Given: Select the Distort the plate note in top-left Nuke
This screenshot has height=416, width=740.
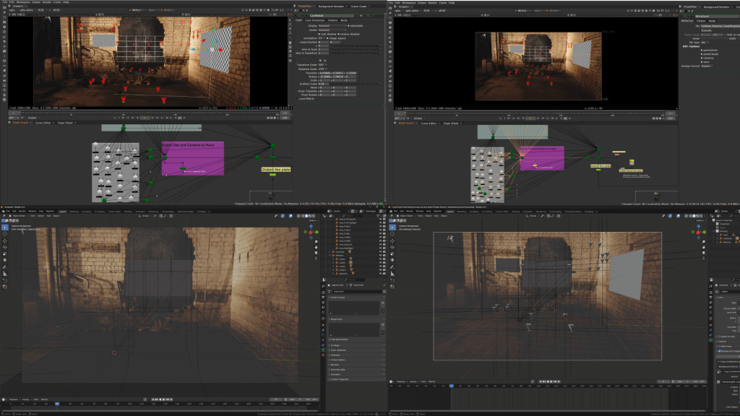Looking at the screenshot, I should [x=276, y=169].
